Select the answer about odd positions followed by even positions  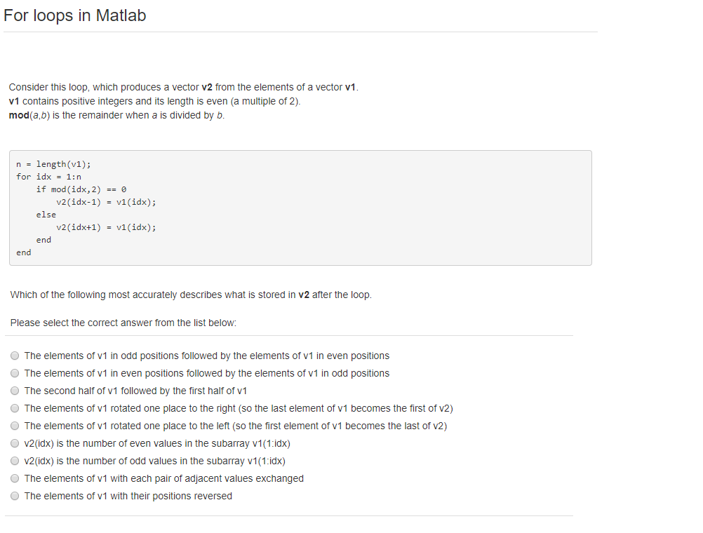[206, 356]
